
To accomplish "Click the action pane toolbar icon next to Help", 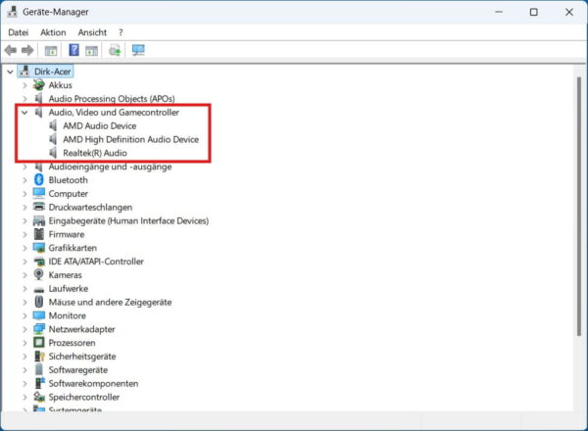I will point(91,50).
